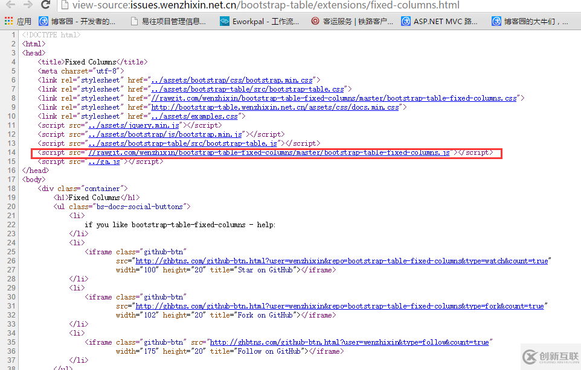This screenshot has height=370, width=581.
Task: Click the title="Follow on GitHub" text
Action: [257, 351]
